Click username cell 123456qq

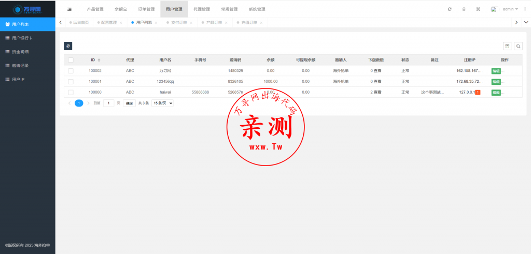tap(165, 81)
